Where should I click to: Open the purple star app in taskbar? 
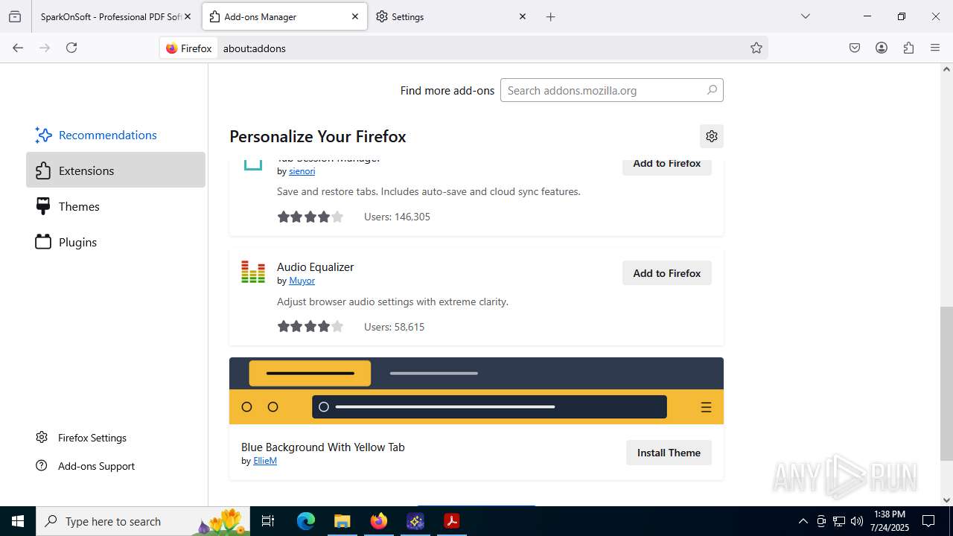[415, 521]
